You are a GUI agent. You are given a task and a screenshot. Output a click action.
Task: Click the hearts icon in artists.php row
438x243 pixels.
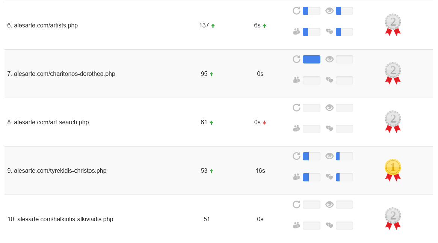click(329, 32)
